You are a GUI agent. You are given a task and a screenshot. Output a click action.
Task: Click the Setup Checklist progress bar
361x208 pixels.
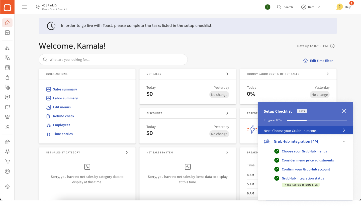tap(317, 120)
